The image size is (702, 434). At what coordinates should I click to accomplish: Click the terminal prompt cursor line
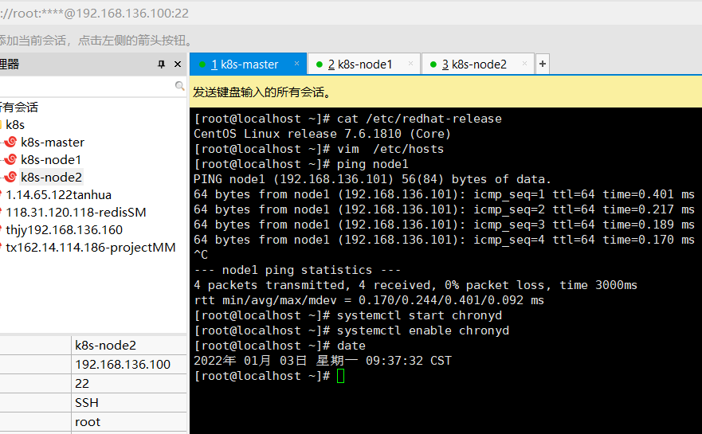269,376
